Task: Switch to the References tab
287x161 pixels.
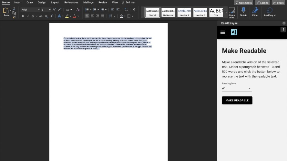Action: [x=71, y=2]
